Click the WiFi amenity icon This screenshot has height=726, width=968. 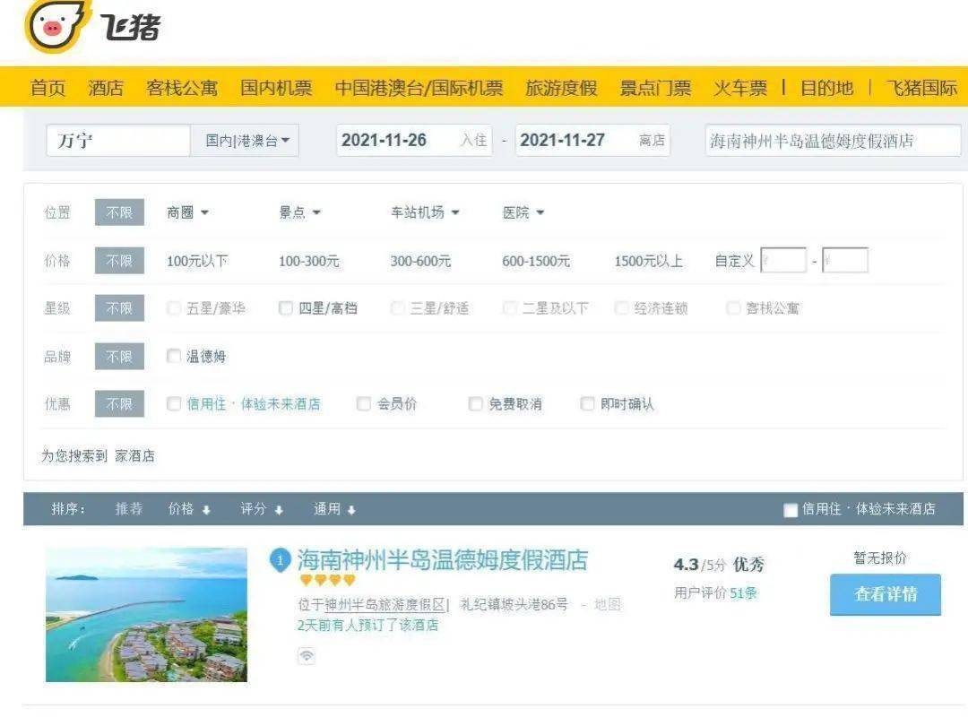point(307,655)
